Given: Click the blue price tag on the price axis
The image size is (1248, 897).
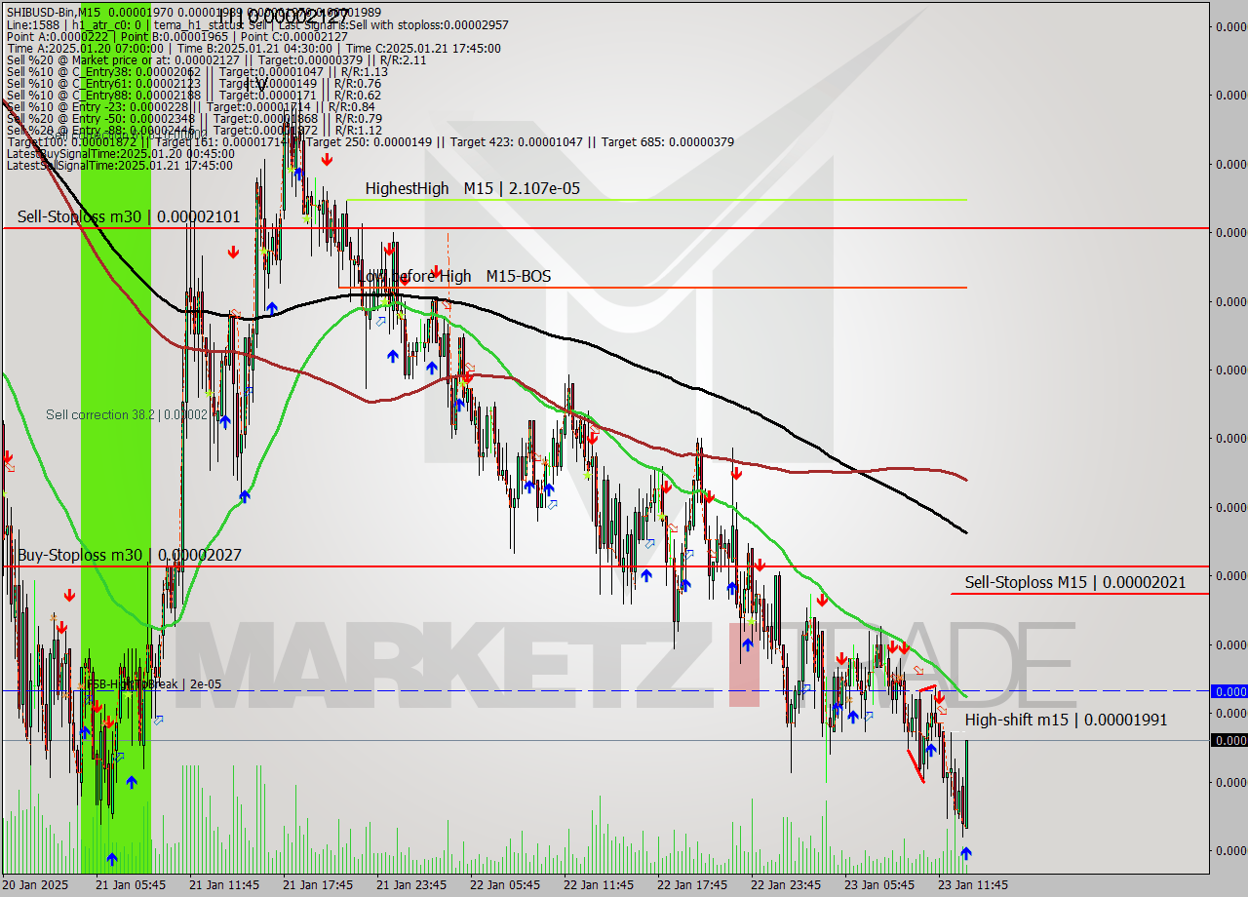Looking at the screenshot, I should [x=1228, y=691].
